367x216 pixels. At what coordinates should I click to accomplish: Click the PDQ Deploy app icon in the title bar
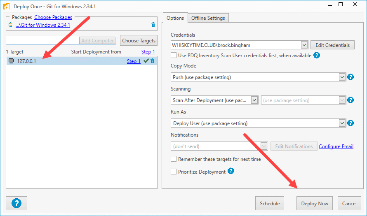click(x=6, y=6)
